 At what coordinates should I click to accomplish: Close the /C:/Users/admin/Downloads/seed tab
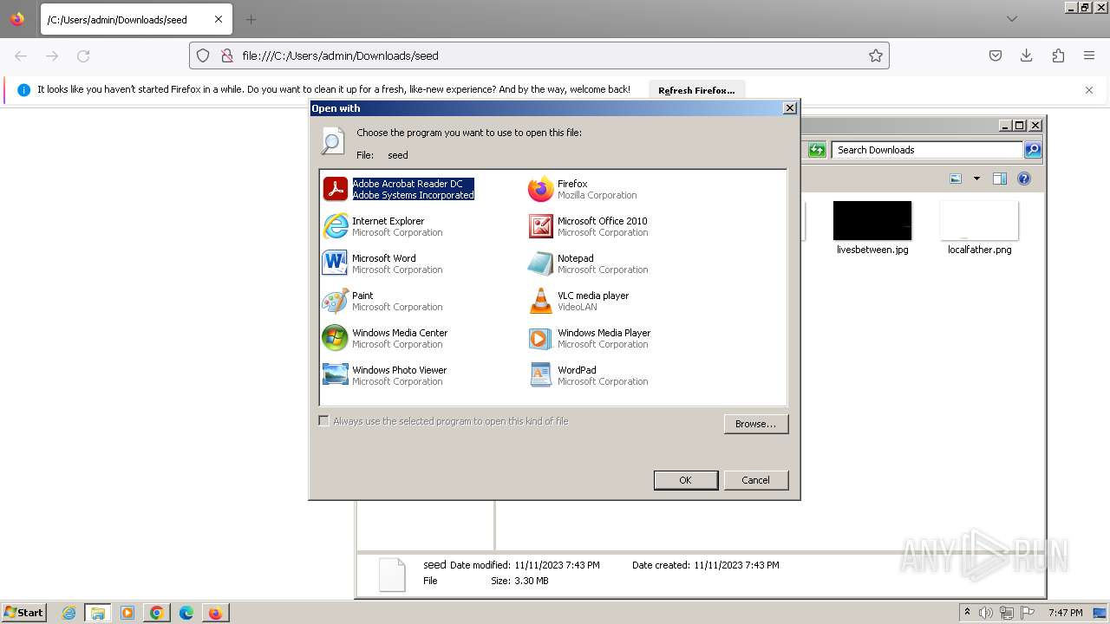[218, 19]
